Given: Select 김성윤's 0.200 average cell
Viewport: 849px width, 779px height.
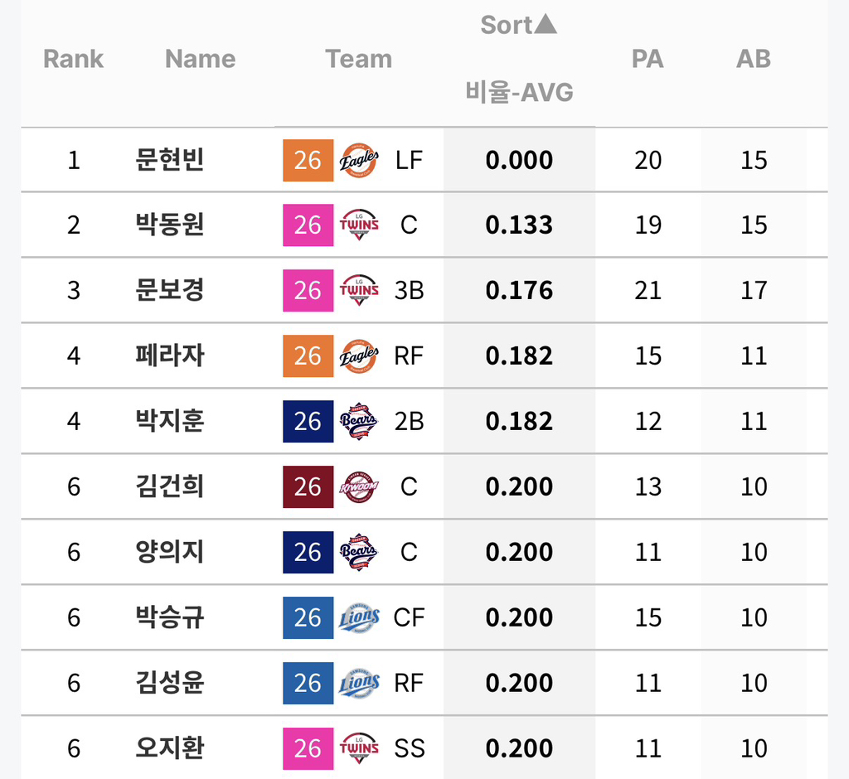Looking at the screenshot, I should click(x=519, y=683).
